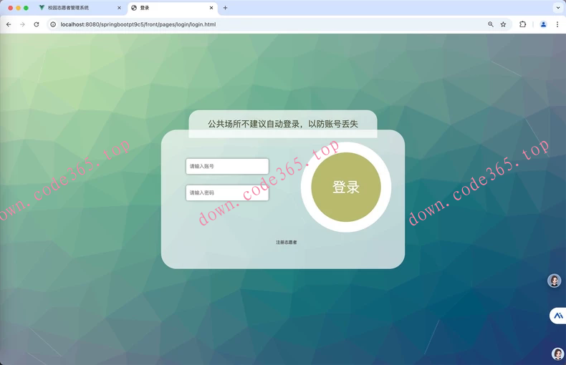
Task: Reload the current page
Action: point(37,24)
